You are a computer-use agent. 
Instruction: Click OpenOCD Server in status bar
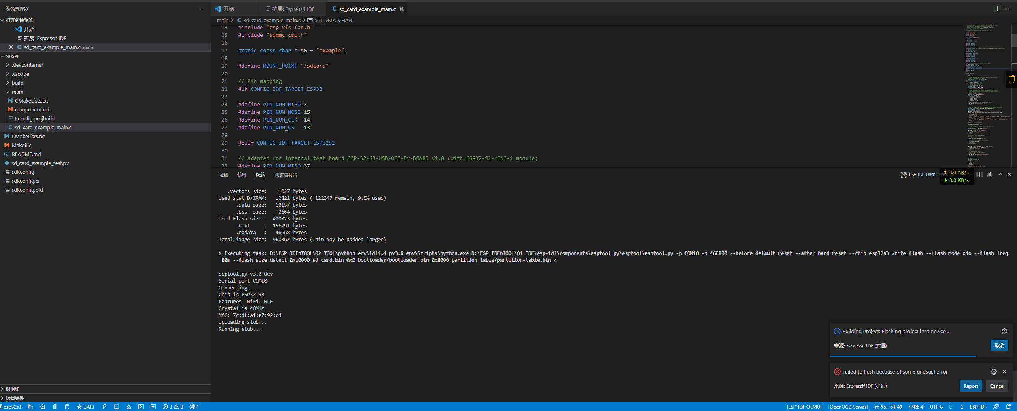coord(848,407)
